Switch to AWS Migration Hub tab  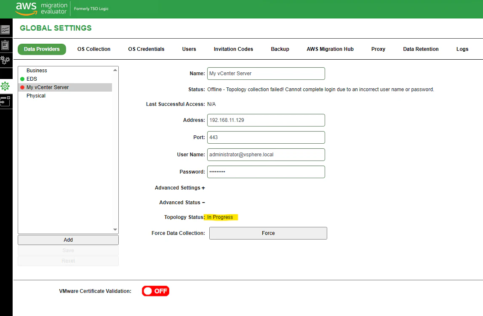(x=330, y=49)
